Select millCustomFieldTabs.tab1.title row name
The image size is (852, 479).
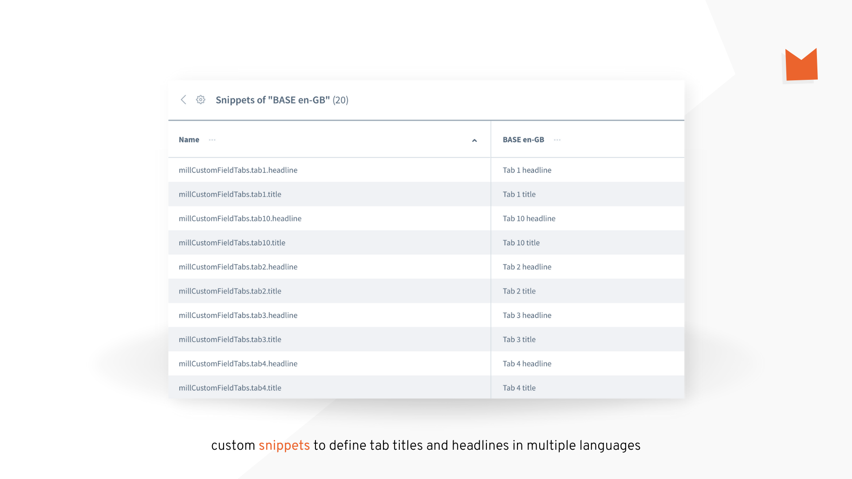(230, 194)
